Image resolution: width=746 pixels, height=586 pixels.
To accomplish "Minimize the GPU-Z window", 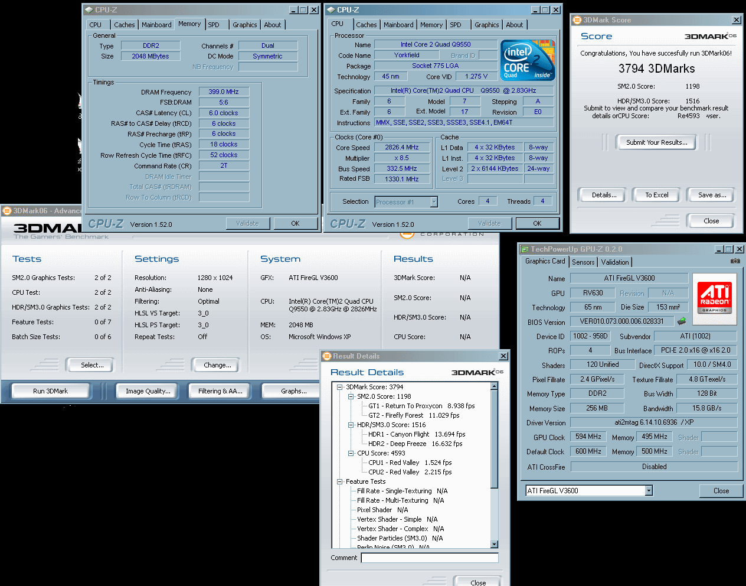I will [x=719, y=249].
